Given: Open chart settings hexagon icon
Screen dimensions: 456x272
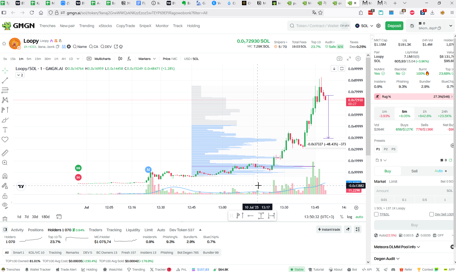Looking at the screenshot, I should 358,59.
